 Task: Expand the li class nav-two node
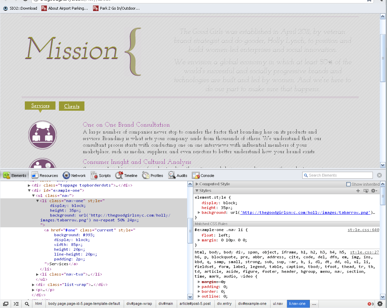point(37,275)
